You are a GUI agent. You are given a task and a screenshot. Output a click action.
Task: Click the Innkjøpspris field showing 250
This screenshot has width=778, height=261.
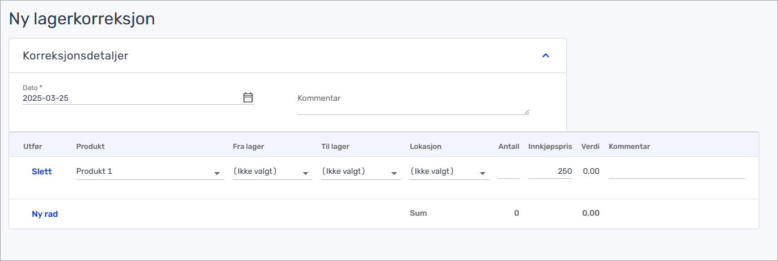tap(550, 172)
